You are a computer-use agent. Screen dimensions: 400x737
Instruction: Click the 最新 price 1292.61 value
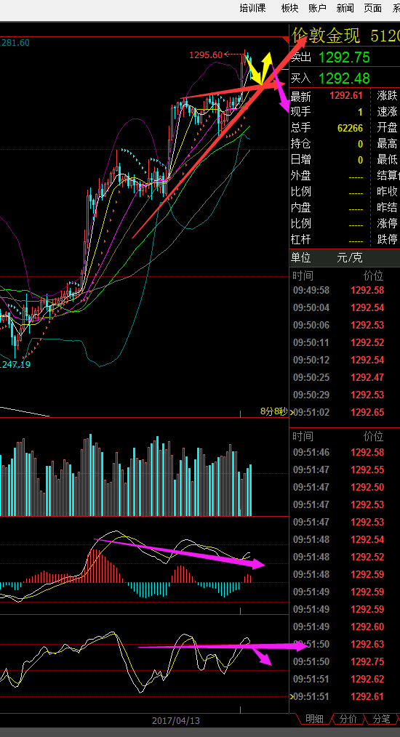[x=346, y=96]
